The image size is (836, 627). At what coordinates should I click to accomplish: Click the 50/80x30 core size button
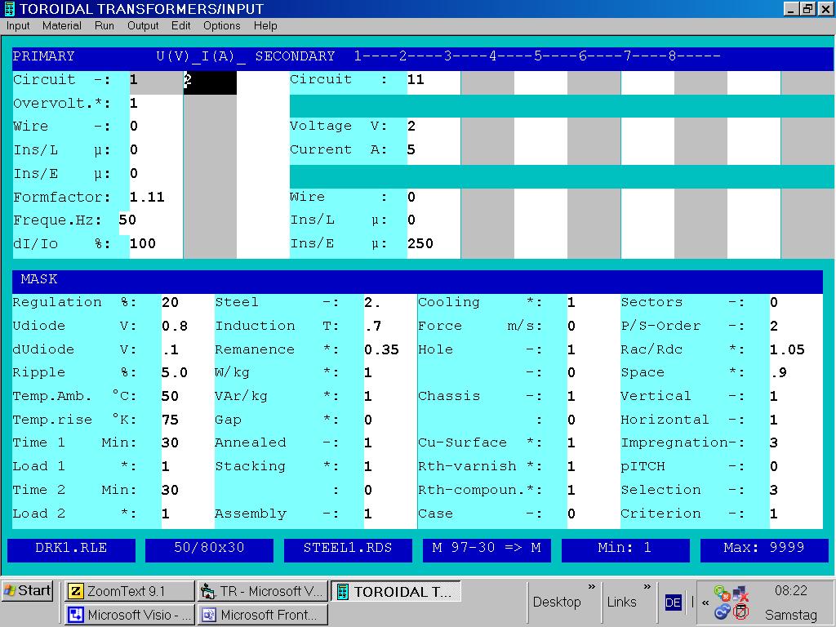[x=210, y=549]
